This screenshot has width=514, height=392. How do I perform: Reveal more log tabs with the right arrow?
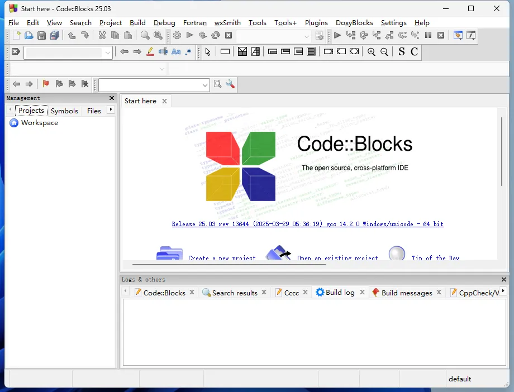click(x=503, y=291)
